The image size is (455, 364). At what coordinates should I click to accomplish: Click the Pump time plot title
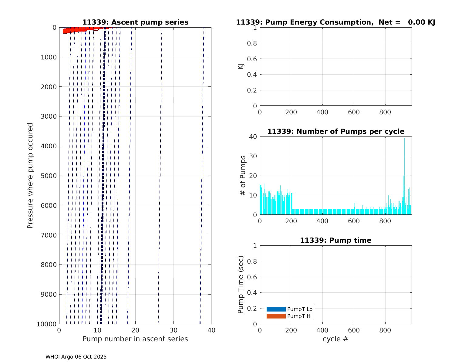click(335, 241)
